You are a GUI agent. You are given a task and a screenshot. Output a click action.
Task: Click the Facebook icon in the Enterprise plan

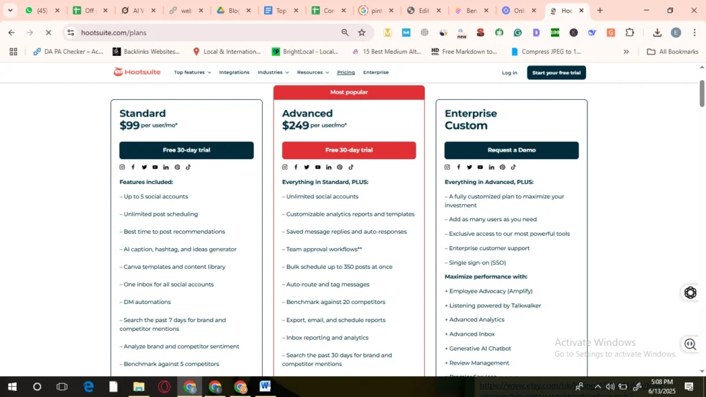[458, 167]
